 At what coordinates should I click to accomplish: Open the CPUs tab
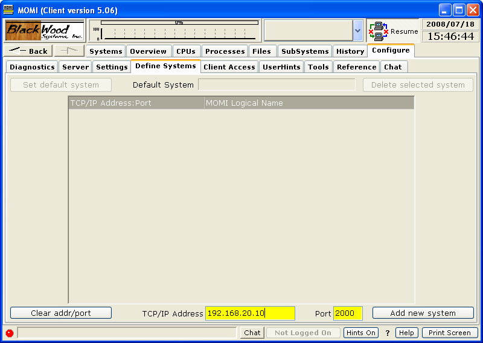pos(186,51)
